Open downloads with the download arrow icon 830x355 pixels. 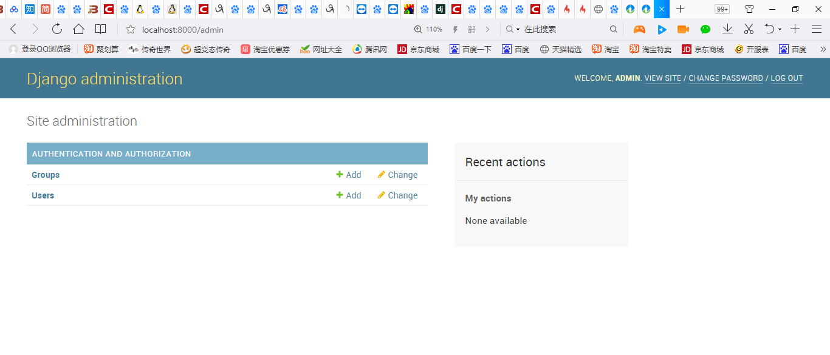pos(727,29)
